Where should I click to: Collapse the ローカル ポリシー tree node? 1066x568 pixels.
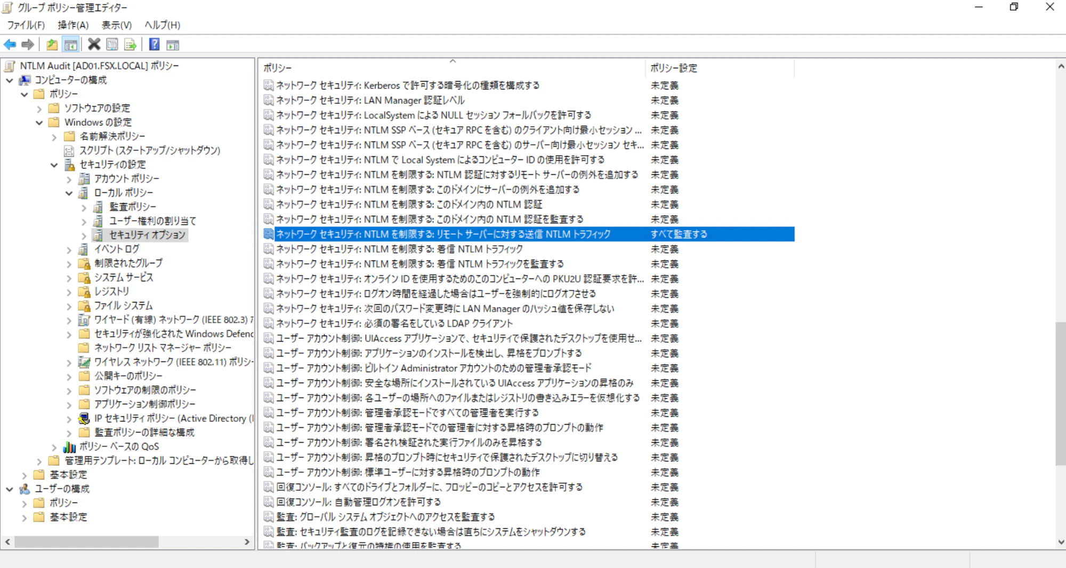coord(69,193)
